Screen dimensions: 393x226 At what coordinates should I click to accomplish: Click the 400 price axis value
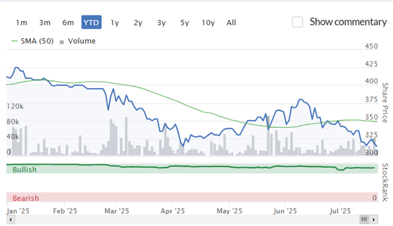371,81
